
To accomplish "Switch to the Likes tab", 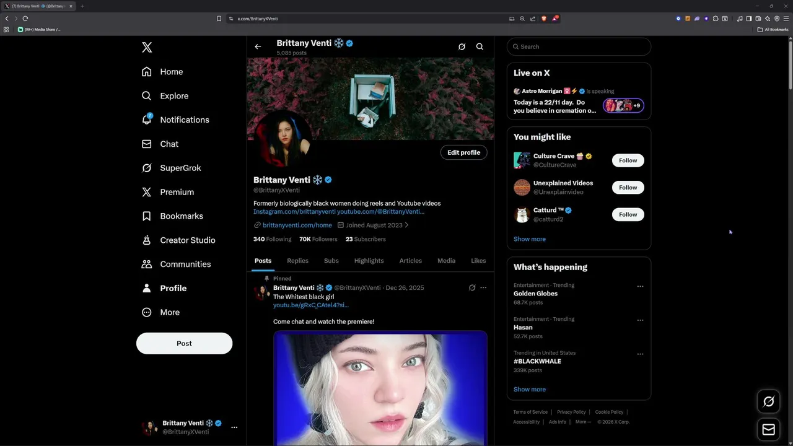I will coord(478,261).
